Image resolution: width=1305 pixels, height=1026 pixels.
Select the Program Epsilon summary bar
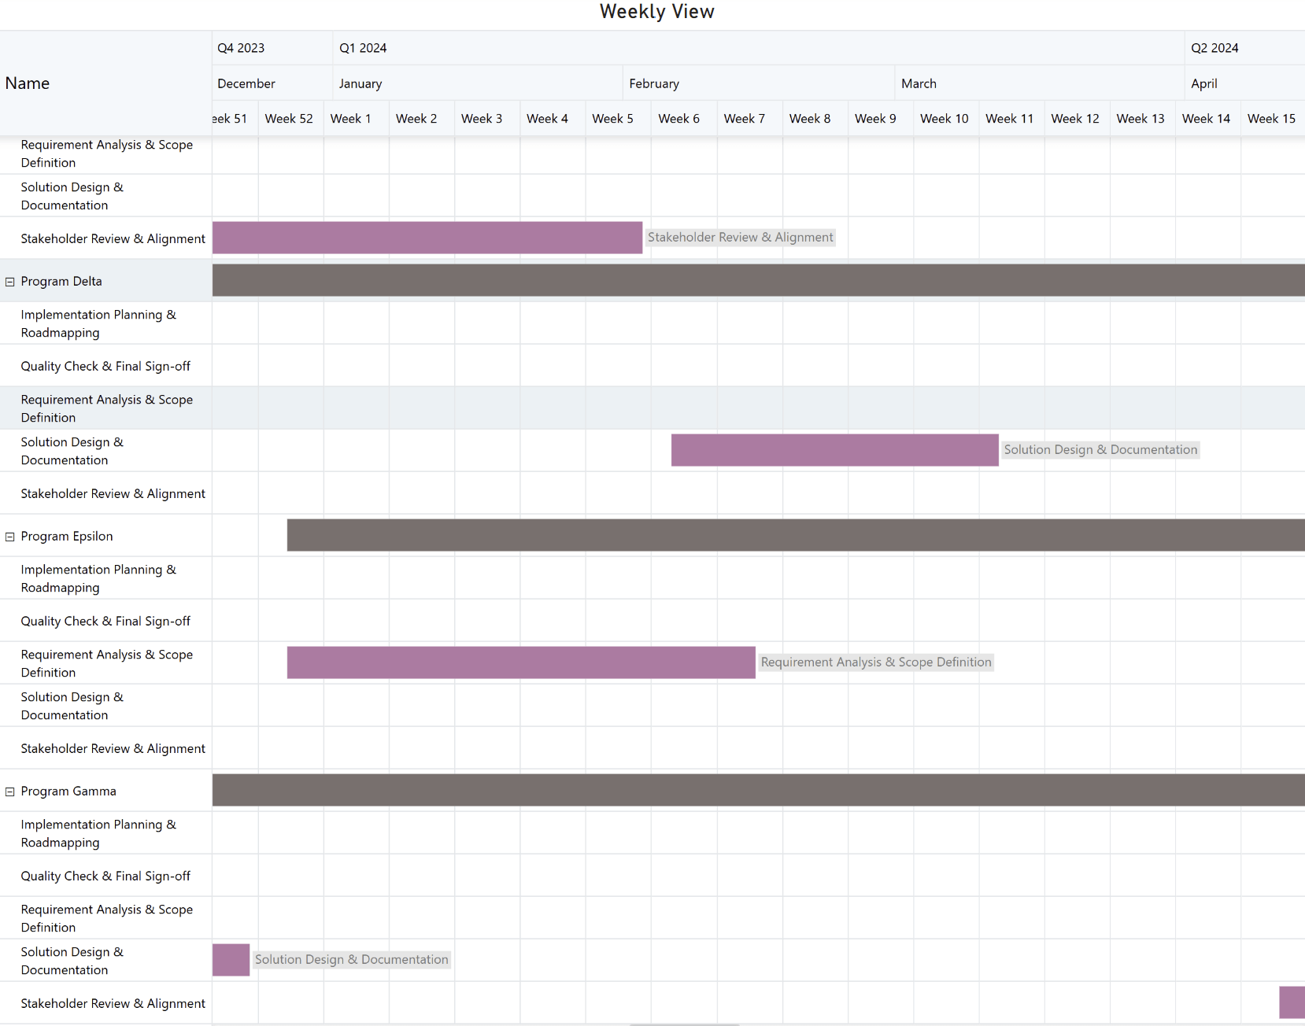pyautogui.click(x=795, y=536)
